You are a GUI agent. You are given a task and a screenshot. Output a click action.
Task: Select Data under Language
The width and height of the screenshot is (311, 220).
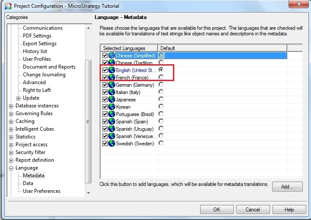[x=28, y=183]
